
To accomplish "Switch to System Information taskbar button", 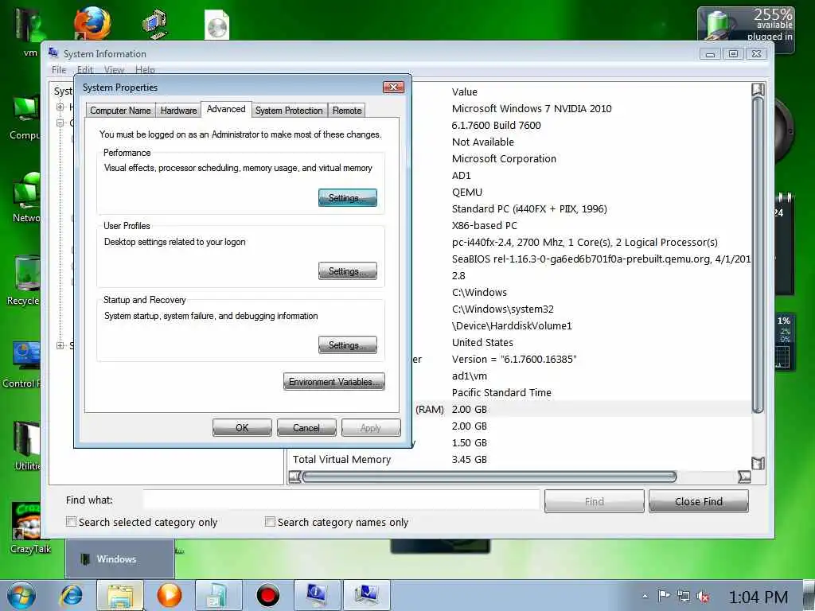I will click(317, 595).
